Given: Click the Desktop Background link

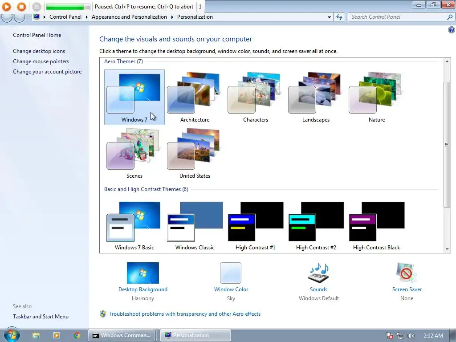Looking at the screenshot, I should (x=143, y=289).
